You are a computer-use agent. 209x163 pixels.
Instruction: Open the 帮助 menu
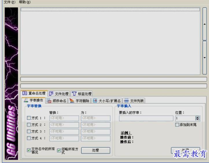click(x=25, y=2)
